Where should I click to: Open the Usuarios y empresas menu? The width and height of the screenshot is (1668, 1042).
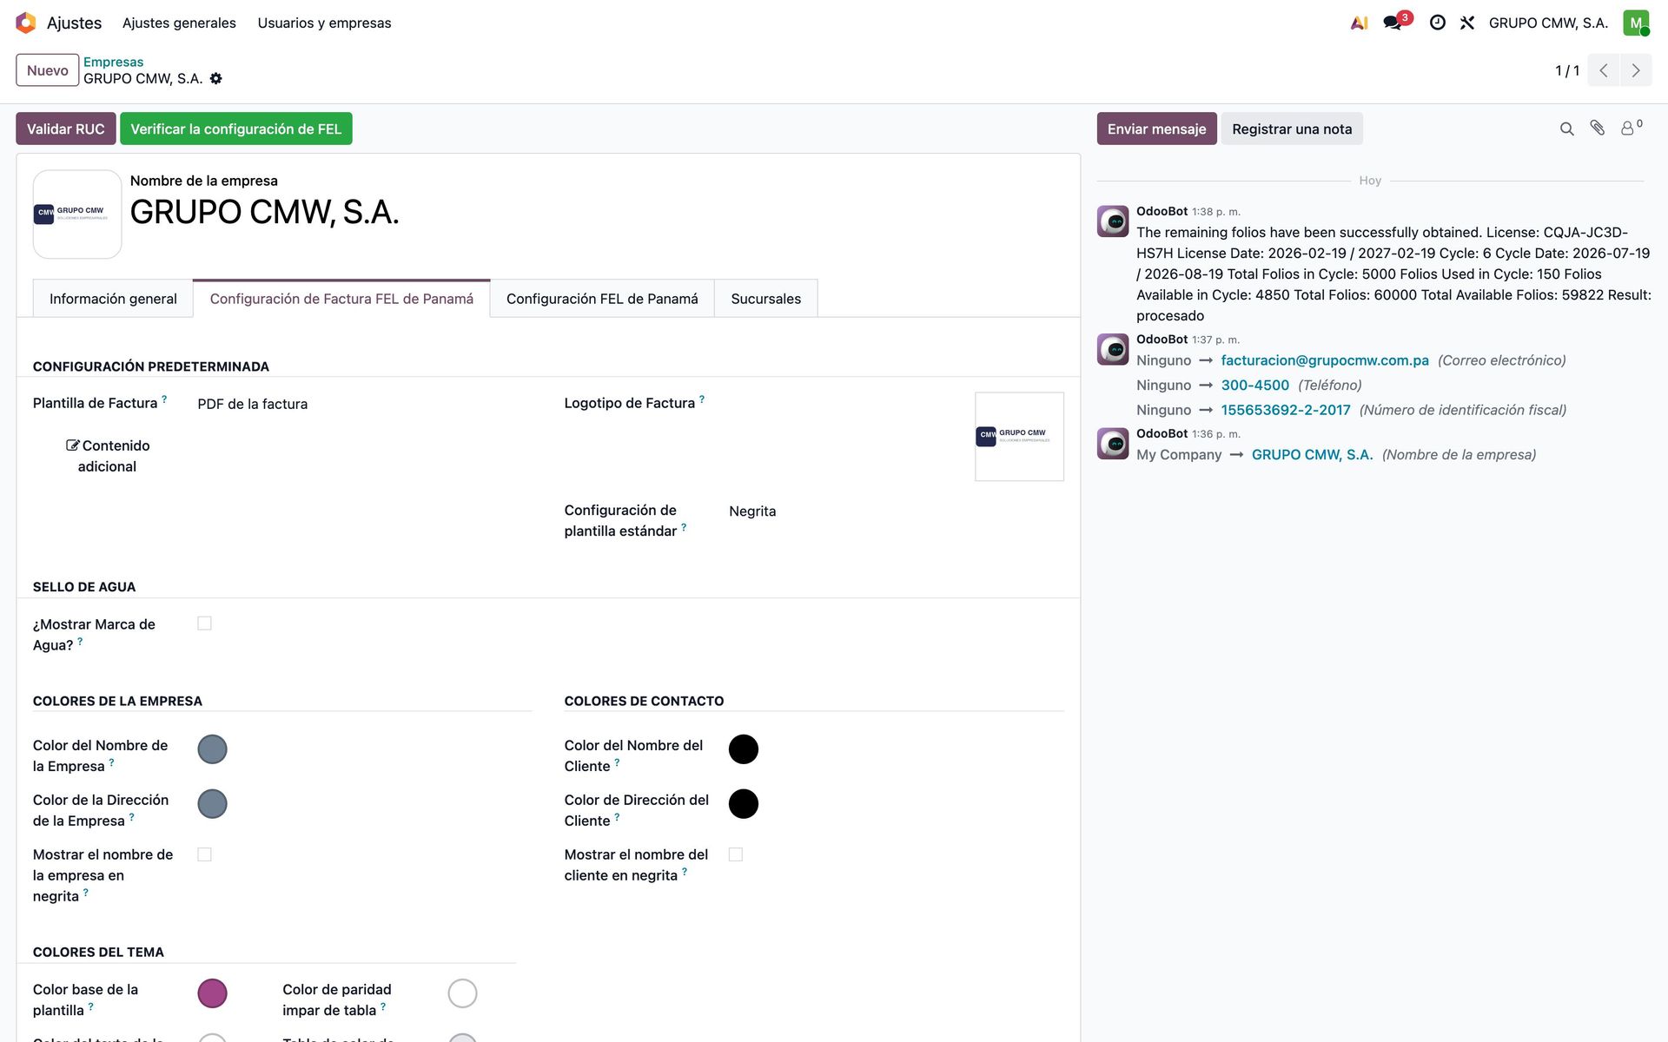[324, 23]
